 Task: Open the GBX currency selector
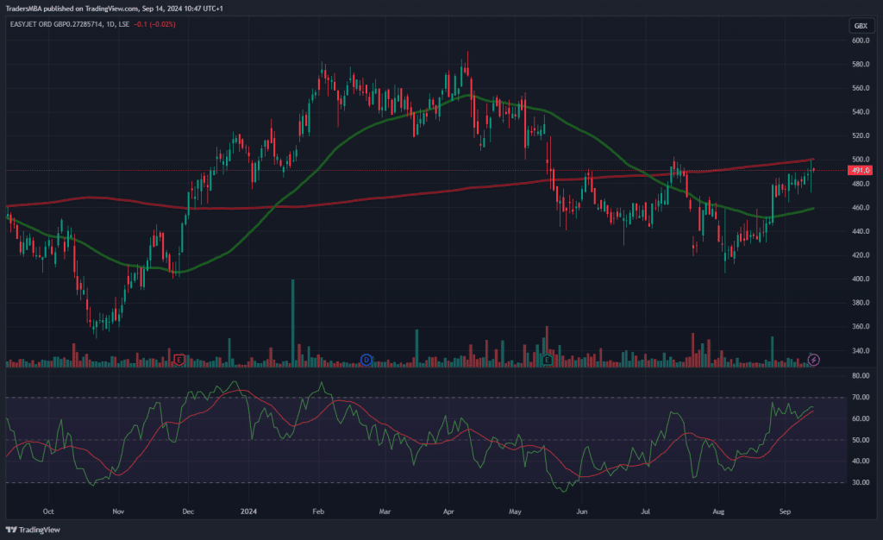click(x=860, y=26)
